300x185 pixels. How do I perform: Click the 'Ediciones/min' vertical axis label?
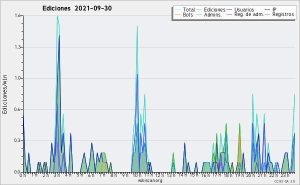4,94
